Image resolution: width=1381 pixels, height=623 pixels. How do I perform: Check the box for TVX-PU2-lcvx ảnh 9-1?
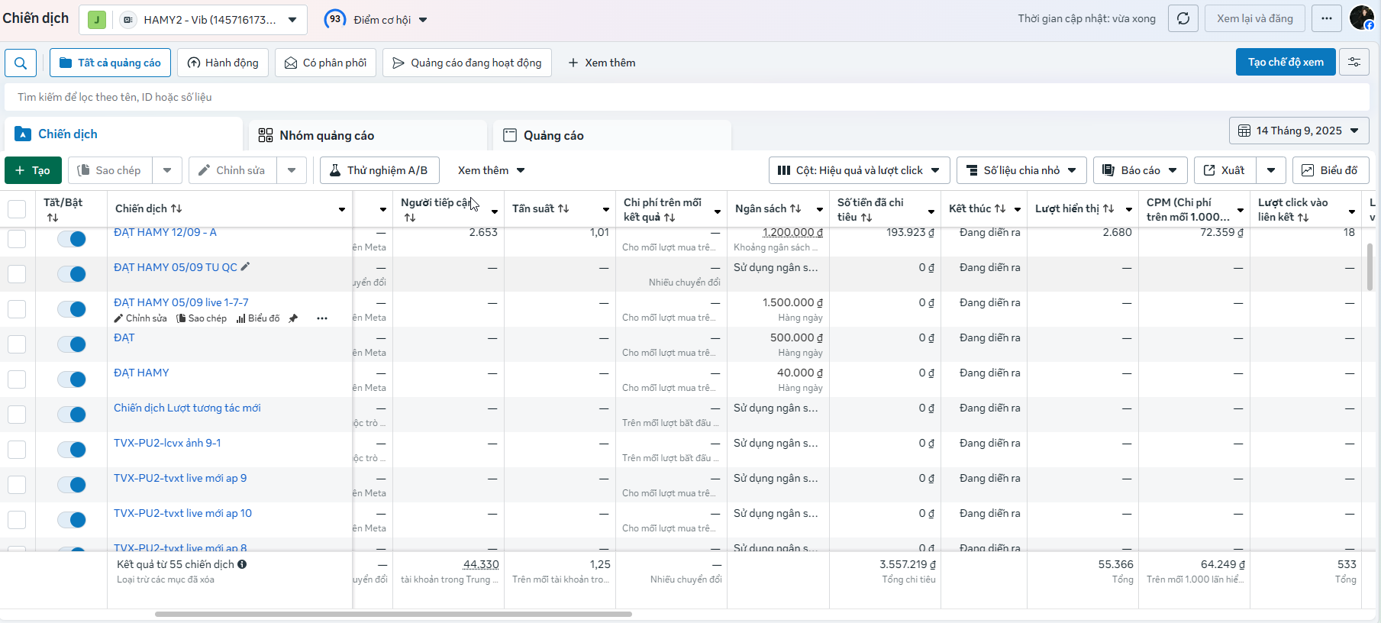pyautogui.click(x=17, y=450)
